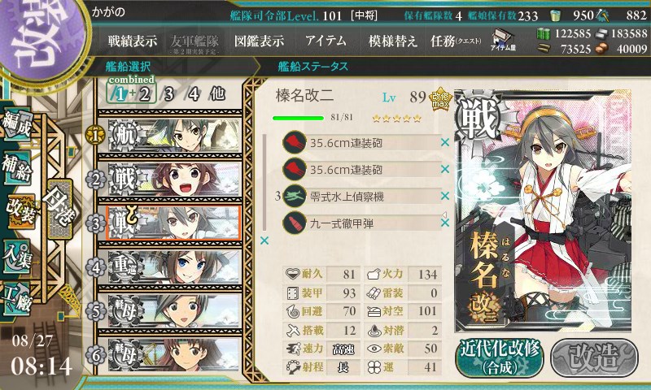
Task: Open the 図鑑表示 encyclopedia menu
Action: [x=259, y=41]
